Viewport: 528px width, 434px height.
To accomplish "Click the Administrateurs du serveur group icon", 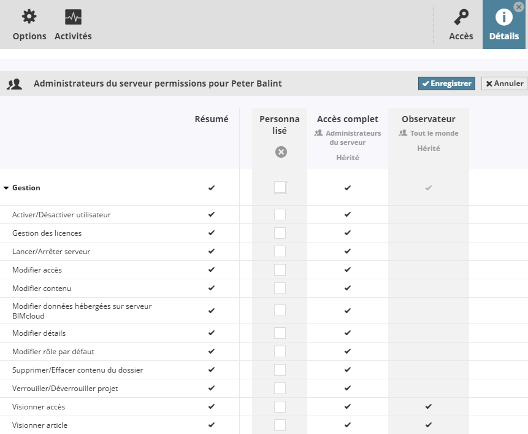I will (x=318, y=133).
